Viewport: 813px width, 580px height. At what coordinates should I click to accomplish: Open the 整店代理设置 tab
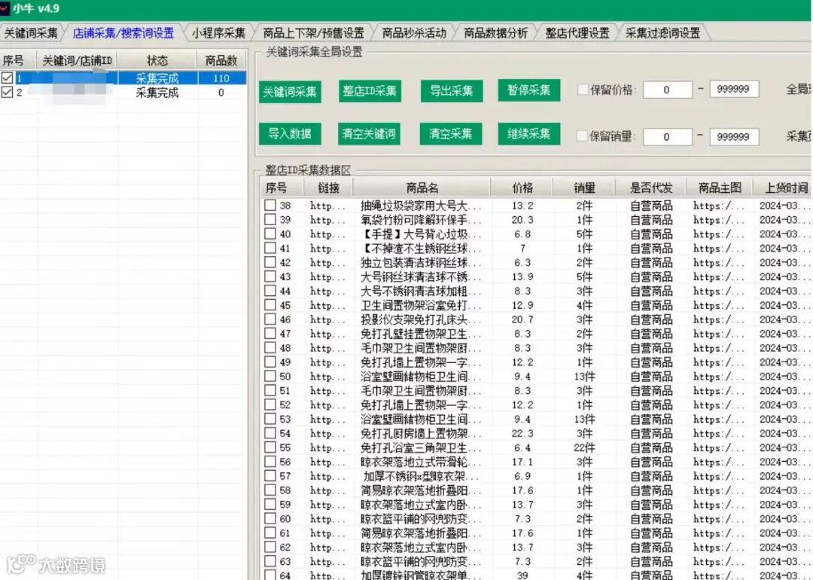coord(577,33)
